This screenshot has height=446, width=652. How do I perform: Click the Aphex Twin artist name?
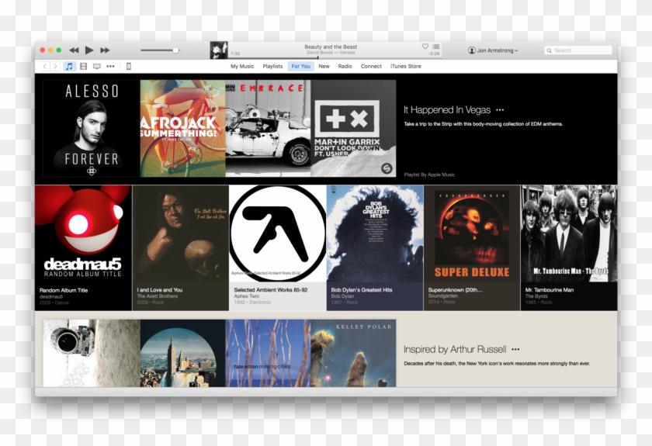pos(247,296)
